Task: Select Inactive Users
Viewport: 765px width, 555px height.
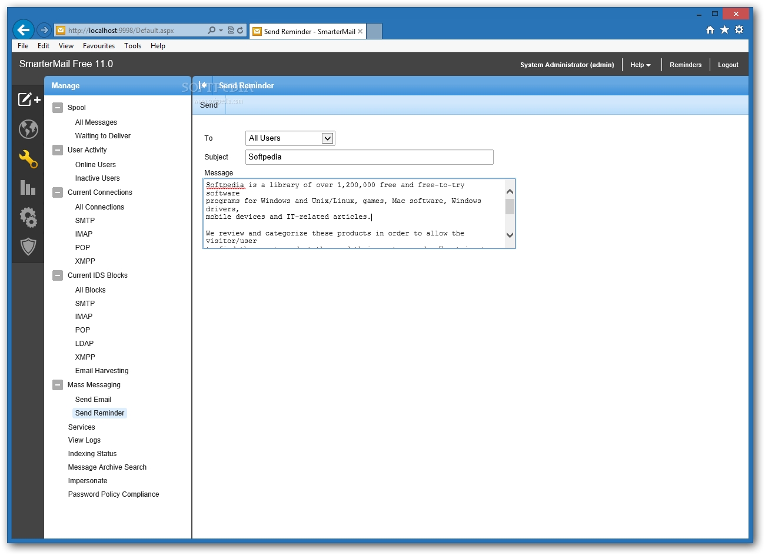Action: click(x=97, y=178)
